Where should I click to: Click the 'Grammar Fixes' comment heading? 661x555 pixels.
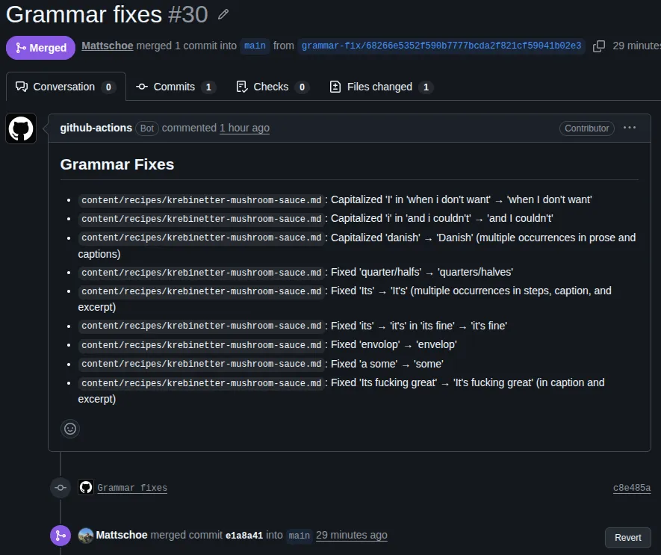pos(117,164)
